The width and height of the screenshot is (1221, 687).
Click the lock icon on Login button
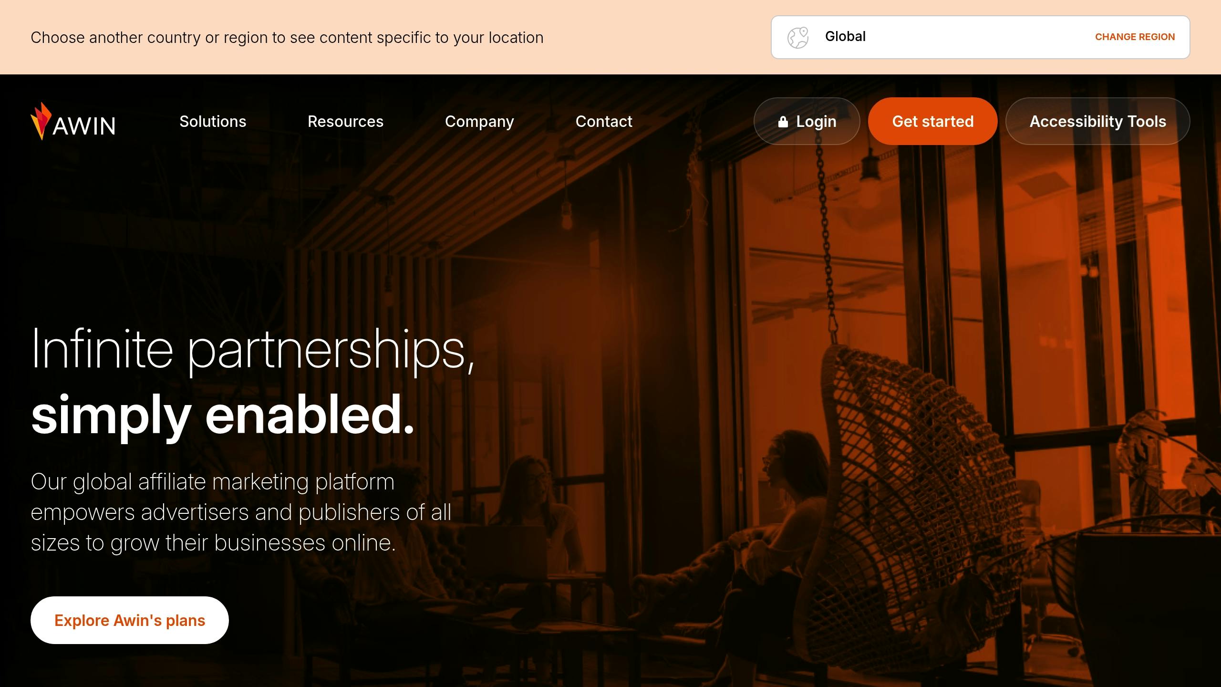tap(783, 122)
